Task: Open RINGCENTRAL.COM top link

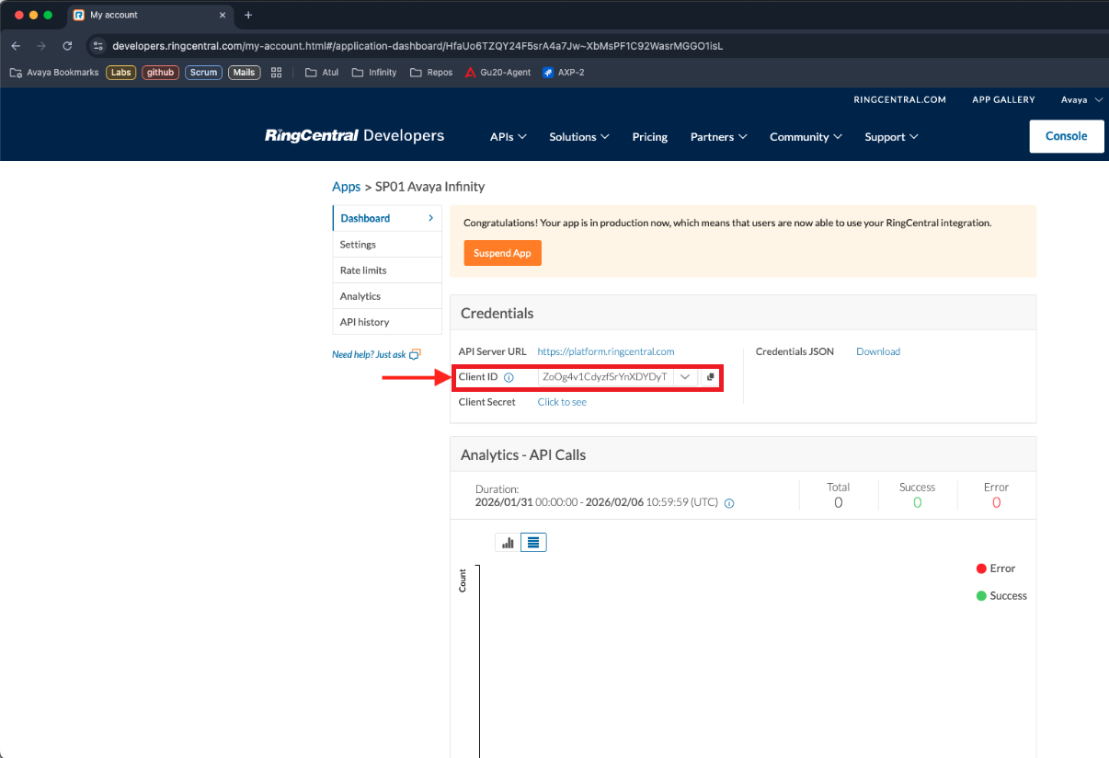Action: (x=900, y=99)
